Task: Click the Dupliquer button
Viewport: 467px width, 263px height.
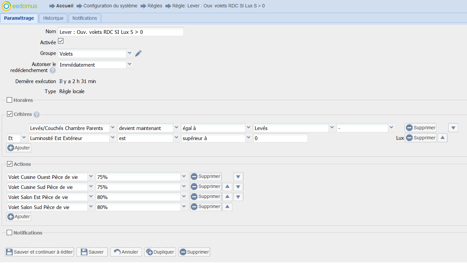Action: [160, 252]
